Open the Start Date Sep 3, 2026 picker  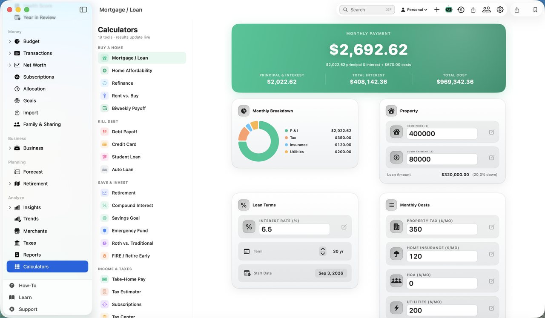[331, 273]
